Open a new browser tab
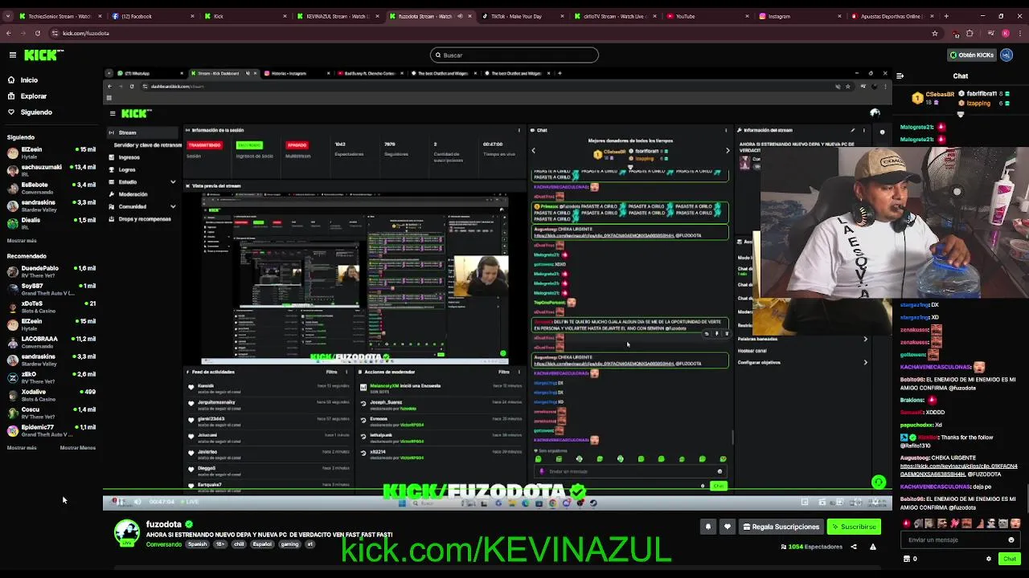This screenshot has width=1029, height=578. click(946, 16)
